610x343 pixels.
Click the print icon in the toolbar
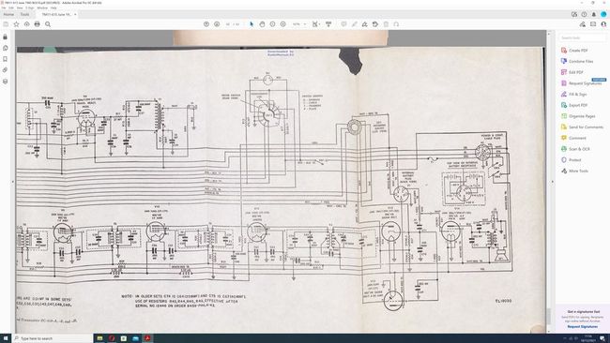pyautogui.click(x=37, y=24)
